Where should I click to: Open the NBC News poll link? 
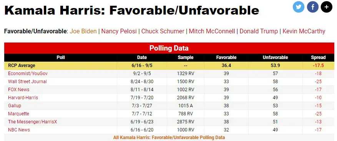[19, 130]
